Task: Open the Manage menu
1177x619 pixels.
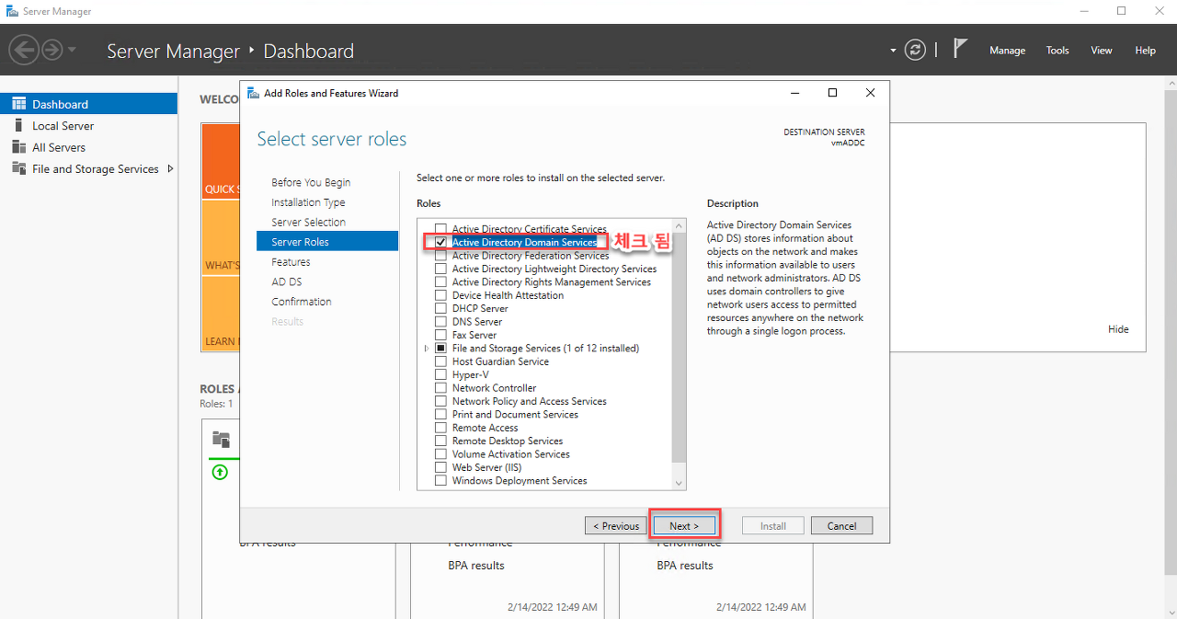Action: pyautogui.click(x=1007, y=51)
